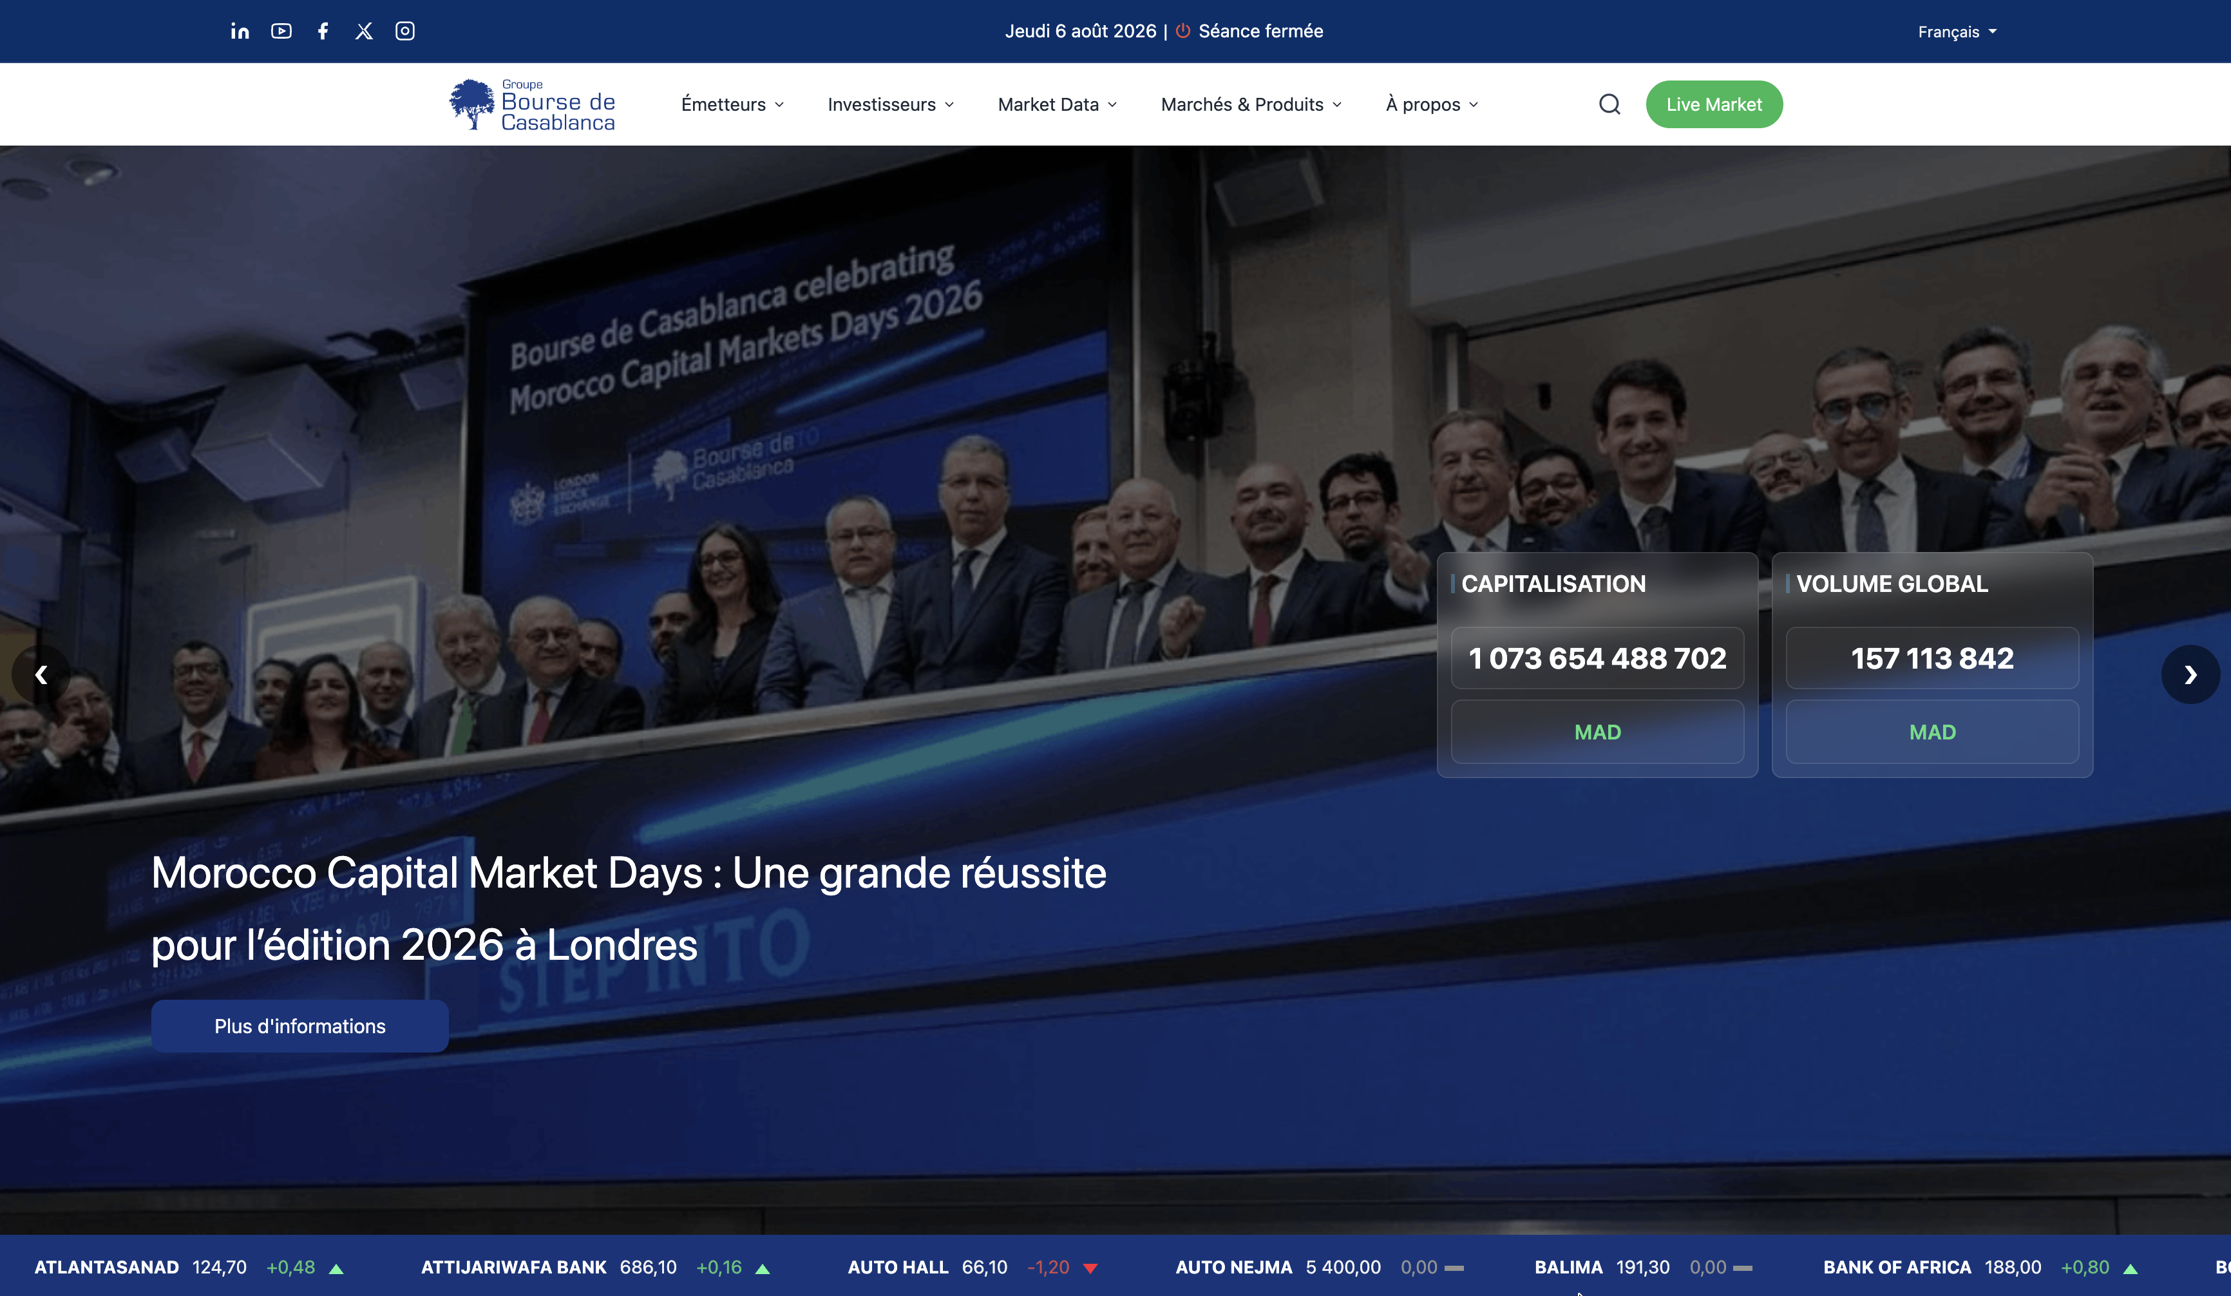Click the red power icon beside Séance fermée
Screen dimensions: 2231x1296
pyautogui.click(x=1182, y=31)
